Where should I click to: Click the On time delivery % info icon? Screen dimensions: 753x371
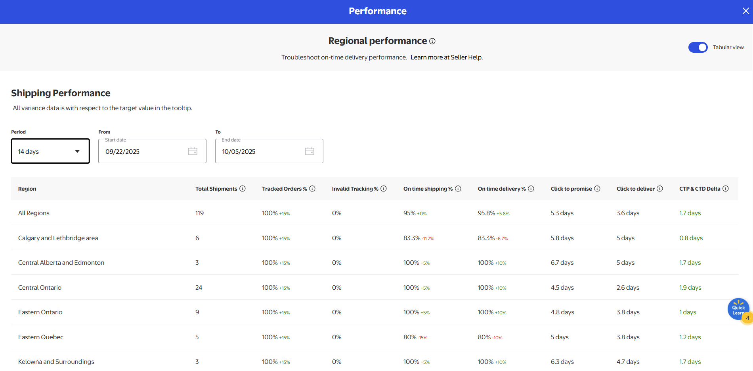(x=531, y=189)
